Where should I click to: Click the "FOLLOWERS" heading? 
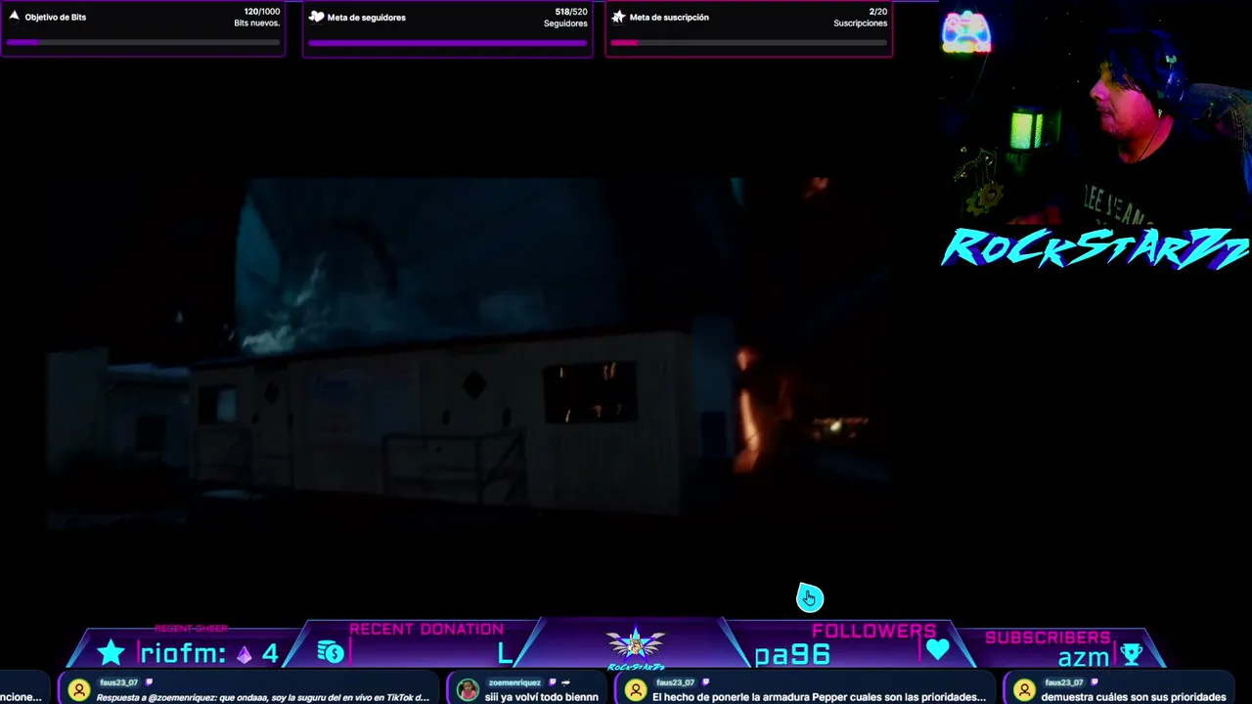[x=873, y=632]
